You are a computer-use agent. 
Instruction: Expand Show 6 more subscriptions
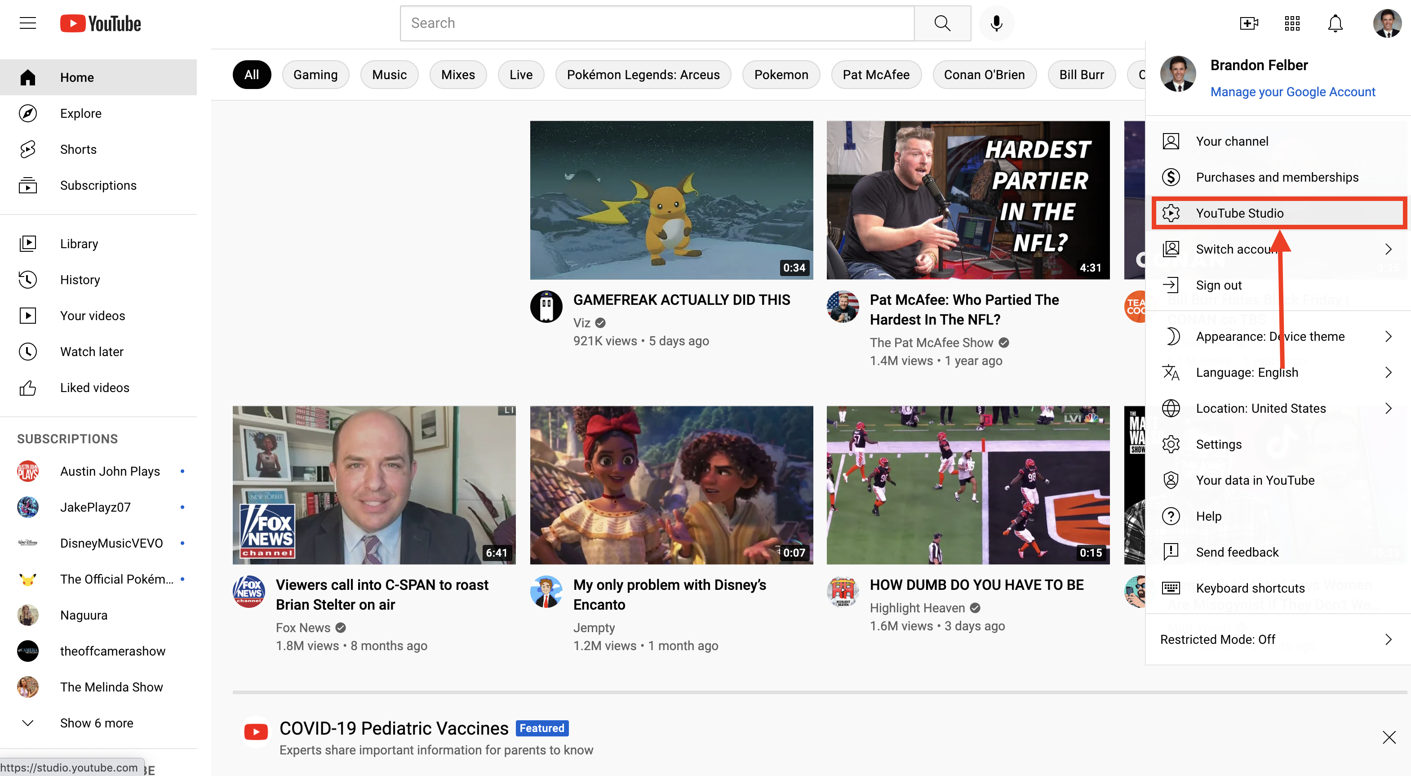tap(98, 723)
